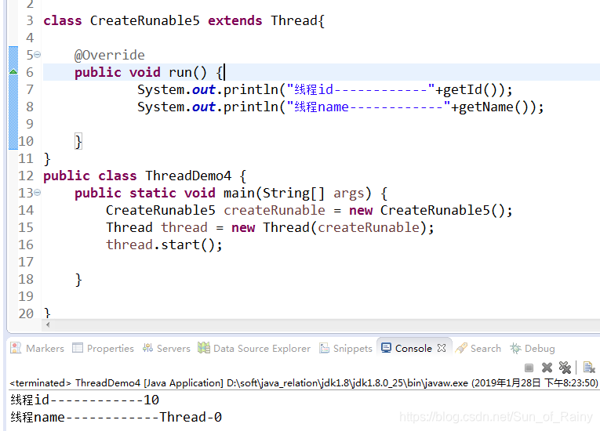Click on class name CreateRunable5 on line 3

(144, 20)
